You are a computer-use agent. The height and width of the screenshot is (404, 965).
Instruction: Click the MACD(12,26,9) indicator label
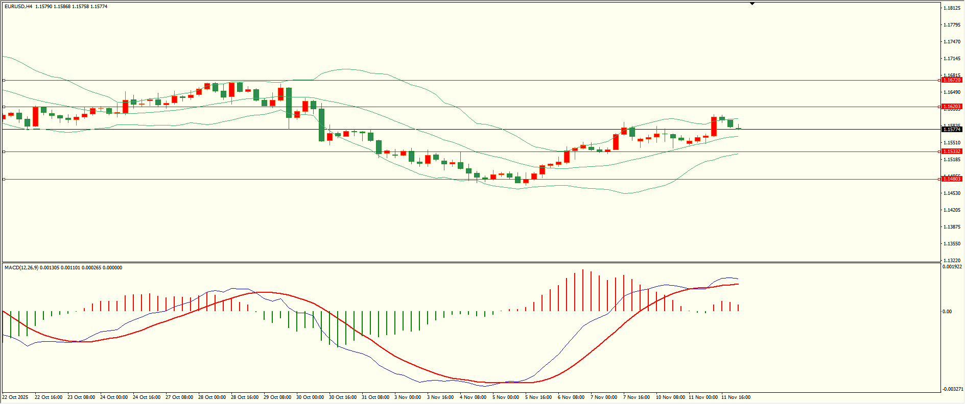[x=21, y=268]
